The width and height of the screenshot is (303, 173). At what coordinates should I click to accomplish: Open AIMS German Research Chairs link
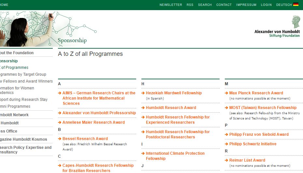coord(99,98)
